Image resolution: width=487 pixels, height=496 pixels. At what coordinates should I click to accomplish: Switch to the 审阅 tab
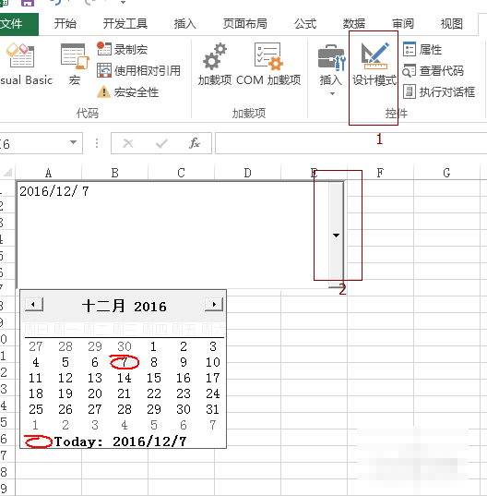point(403,24)
